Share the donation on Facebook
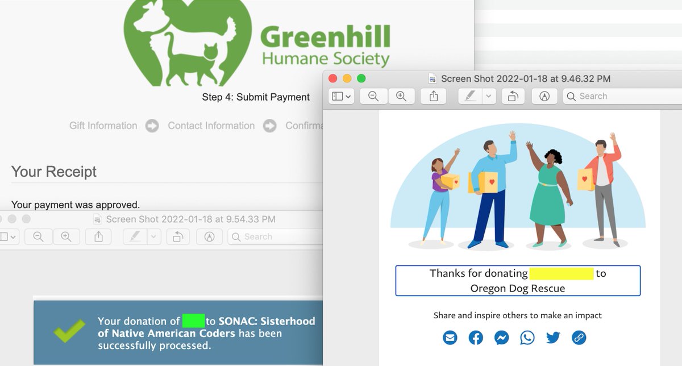 [x=476, y=338]
